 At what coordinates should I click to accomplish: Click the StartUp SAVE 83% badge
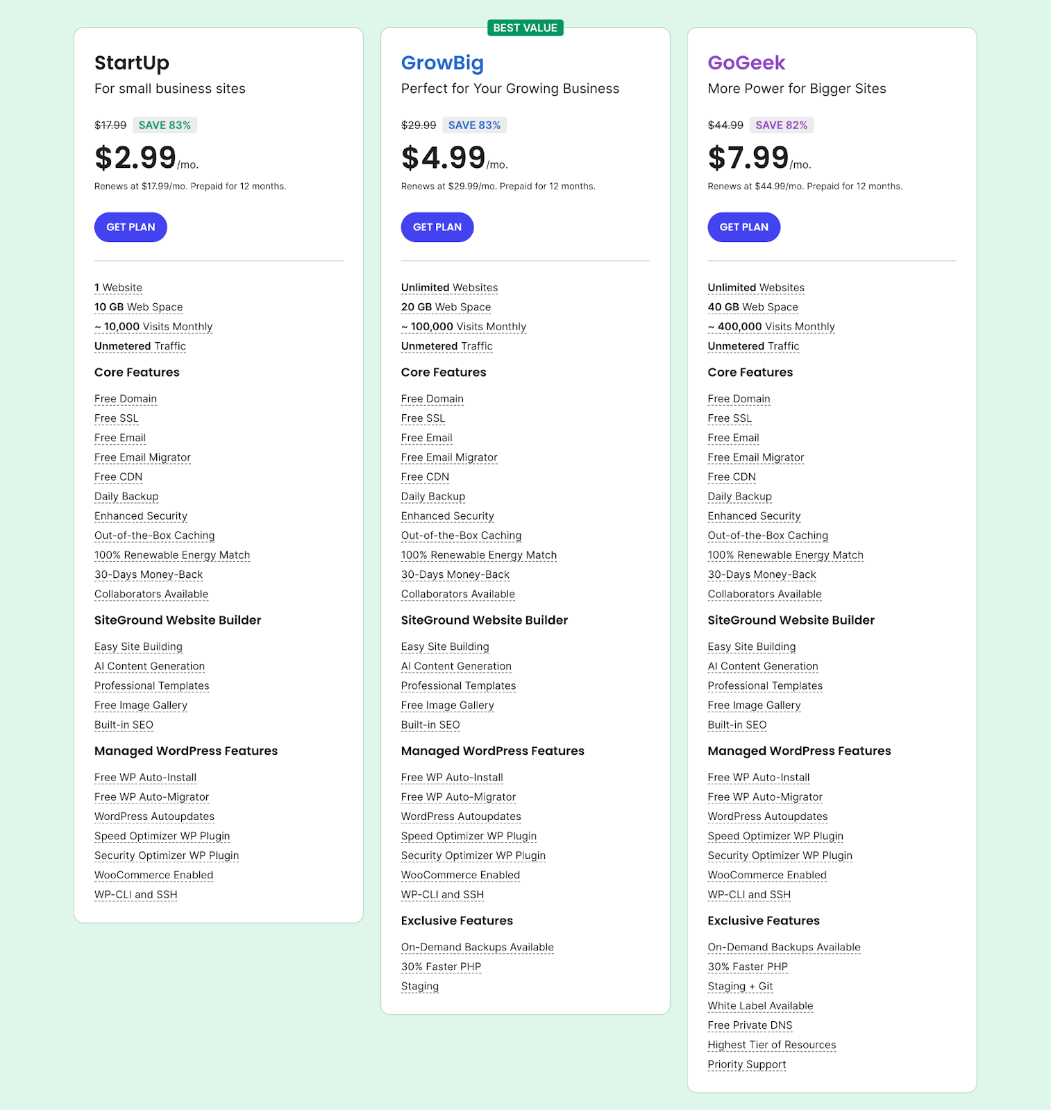(x=165, y=125)
